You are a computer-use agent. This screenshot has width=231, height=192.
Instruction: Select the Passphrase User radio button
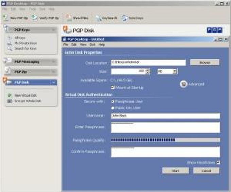pyautogui.click(x=113, y=101)
